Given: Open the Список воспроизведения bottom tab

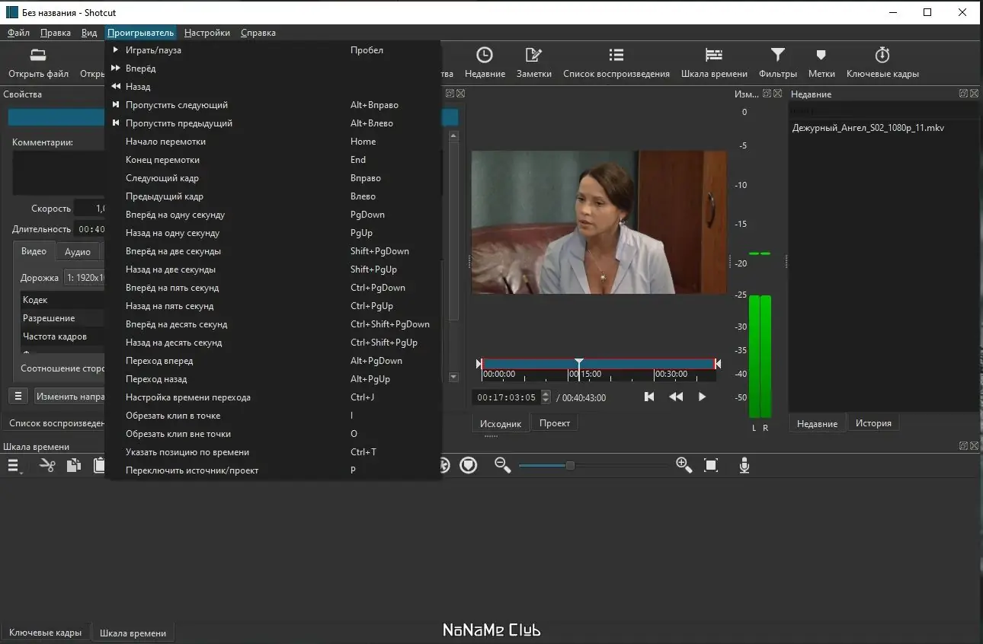Looking at the screenshot, I should click(55, 423).
